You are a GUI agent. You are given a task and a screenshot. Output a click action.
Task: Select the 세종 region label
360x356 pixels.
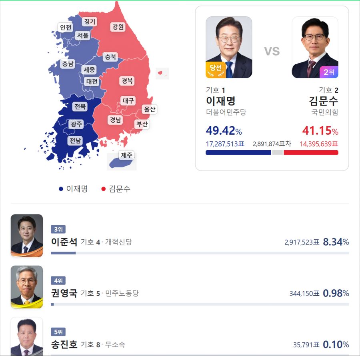point(89,70)
